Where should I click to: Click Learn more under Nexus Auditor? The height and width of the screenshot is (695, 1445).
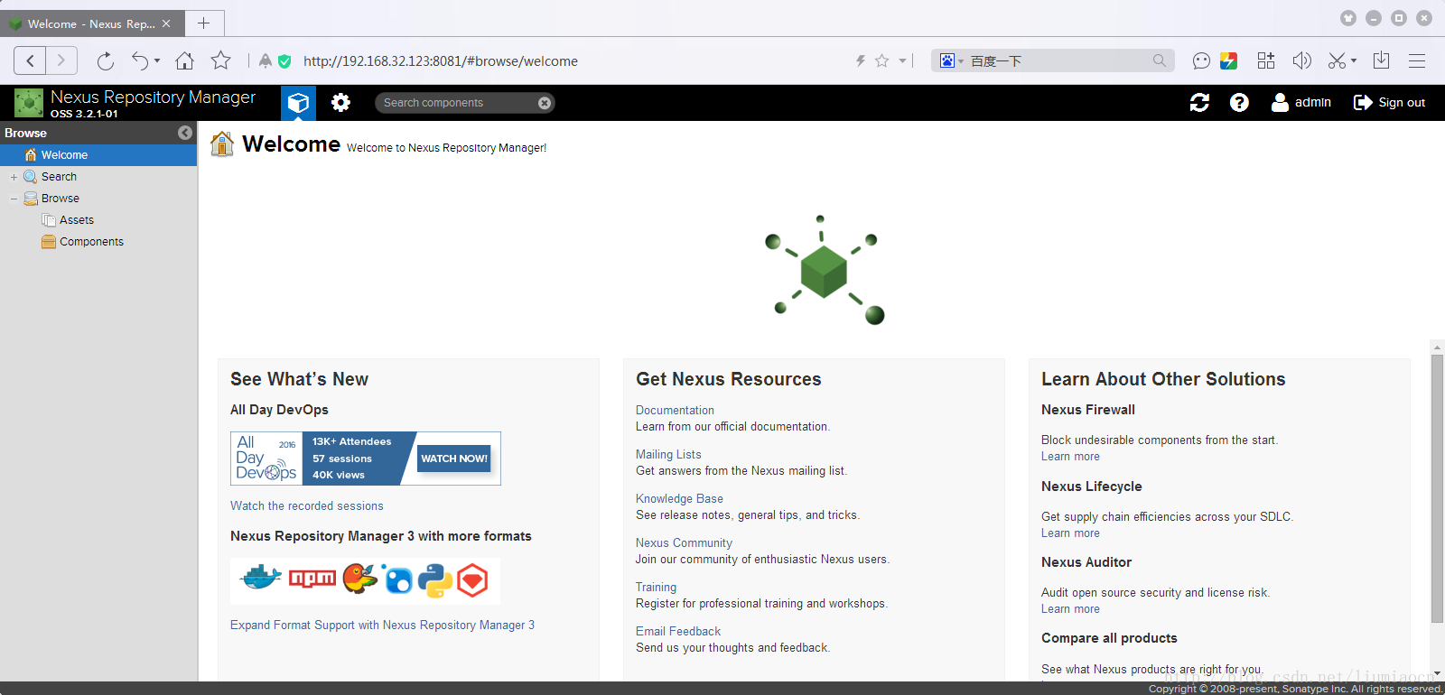[1070, 609]
